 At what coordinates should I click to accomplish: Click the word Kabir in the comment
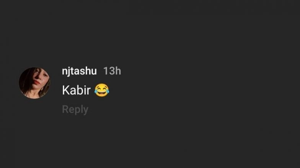[76, 90]
